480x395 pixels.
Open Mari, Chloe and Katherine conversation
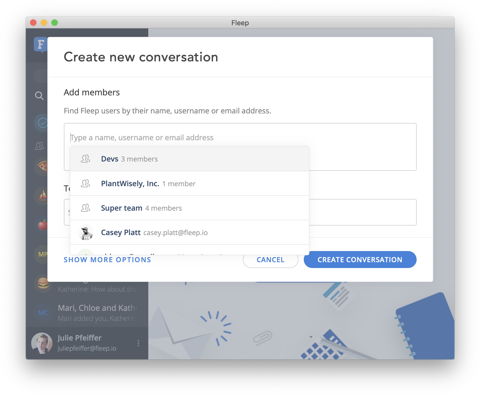click(x=87, y=313)
